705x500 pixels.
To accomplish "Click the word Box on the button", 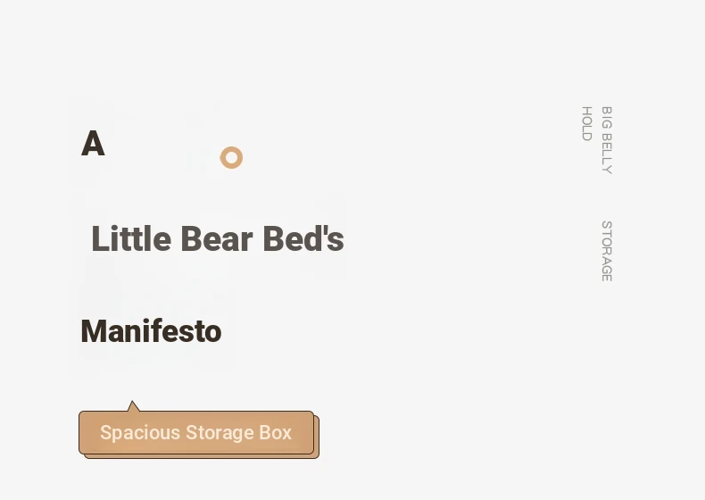I will 275,433.
